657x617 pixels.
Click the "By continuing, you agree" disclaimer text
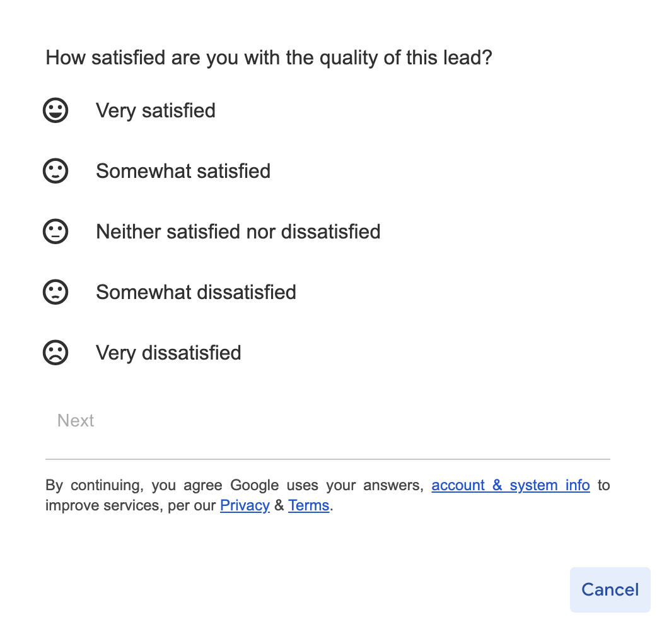coord(132,485)
